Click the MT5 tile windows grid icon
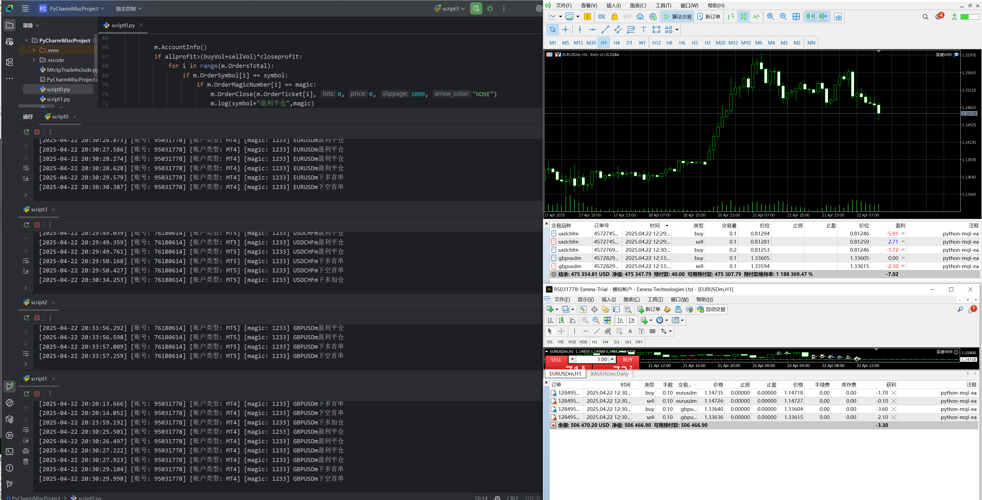The width and height of the screenshot is (982, 500). (796, 16)
